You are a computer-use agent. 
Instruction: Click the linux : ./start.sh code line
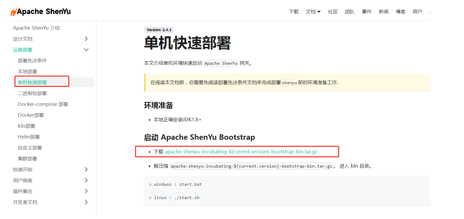pyautogui.click(x=174, y=198)
